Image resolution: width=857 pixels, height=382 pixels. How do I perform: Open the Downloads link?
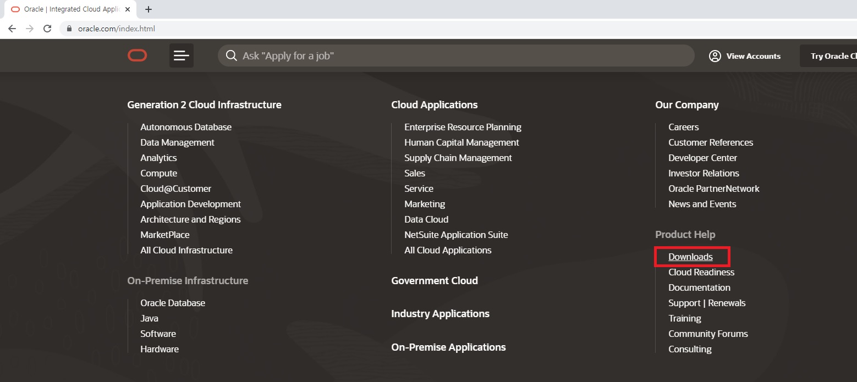pyautogui.click(x=690, y=257)
